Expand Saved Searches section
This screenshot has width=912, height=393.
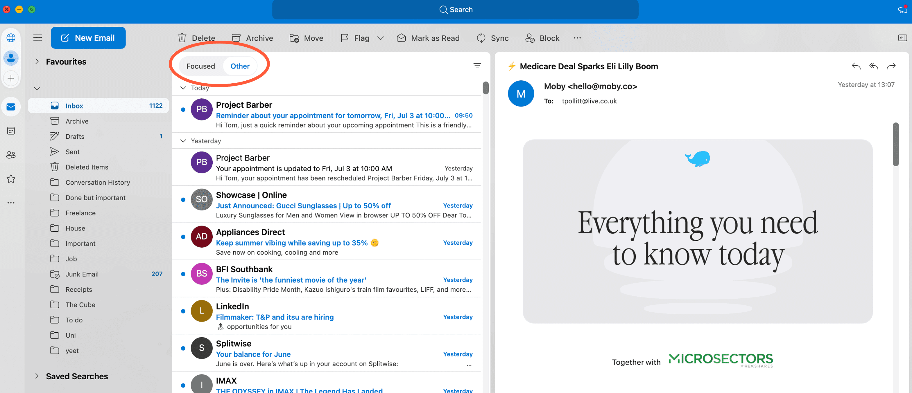37,376
